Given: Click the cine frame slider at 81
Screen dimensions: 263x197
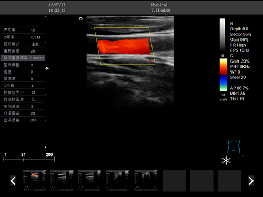Looking at the screenshot, I should pos(24,159).
